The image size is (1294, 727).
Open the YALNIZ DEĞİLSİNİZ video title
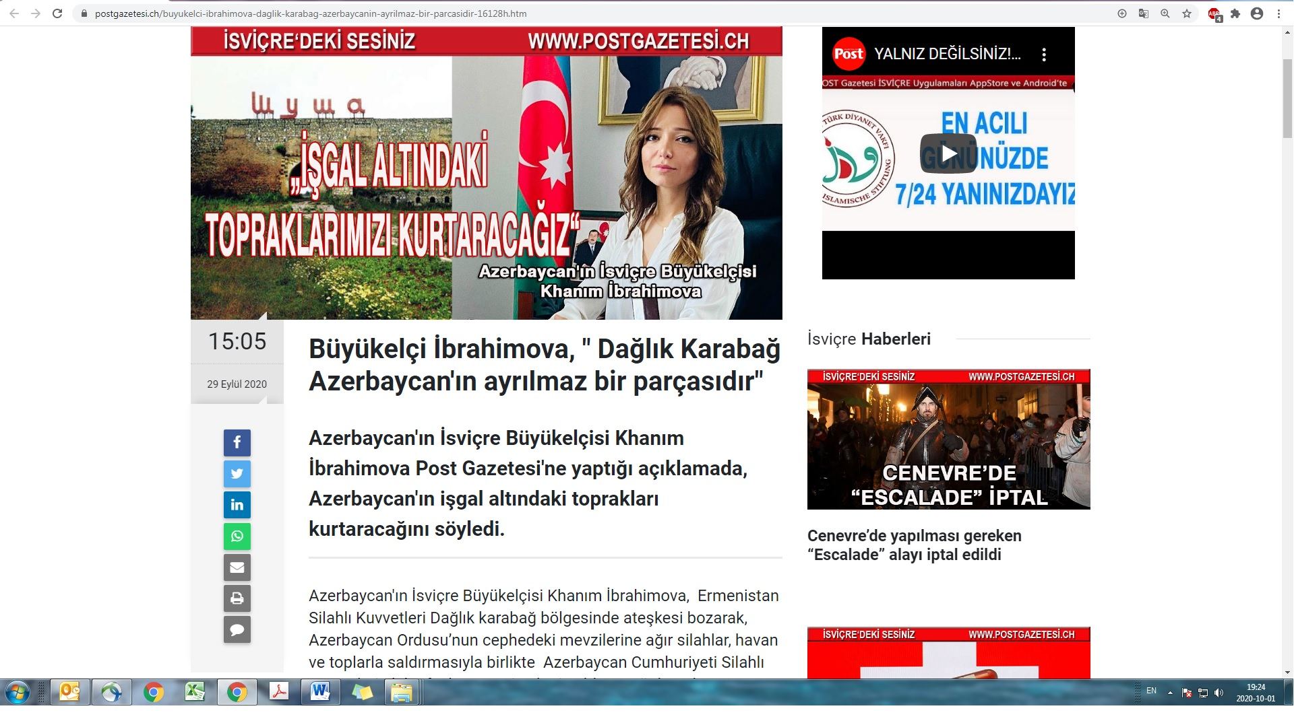(x=948, y=55)
